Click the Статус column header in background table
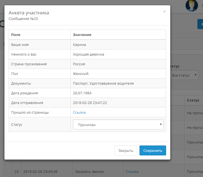203x177 pixels. tap(193, 100)
